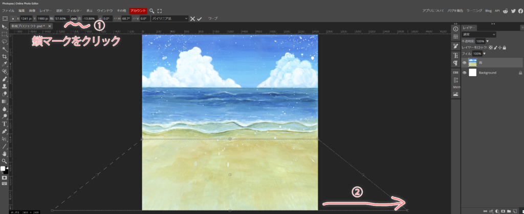Image resolution: width=524 pixels, height=214 pixels.
Task: Select the Crop tool
Action: click(x=5, y=56)
